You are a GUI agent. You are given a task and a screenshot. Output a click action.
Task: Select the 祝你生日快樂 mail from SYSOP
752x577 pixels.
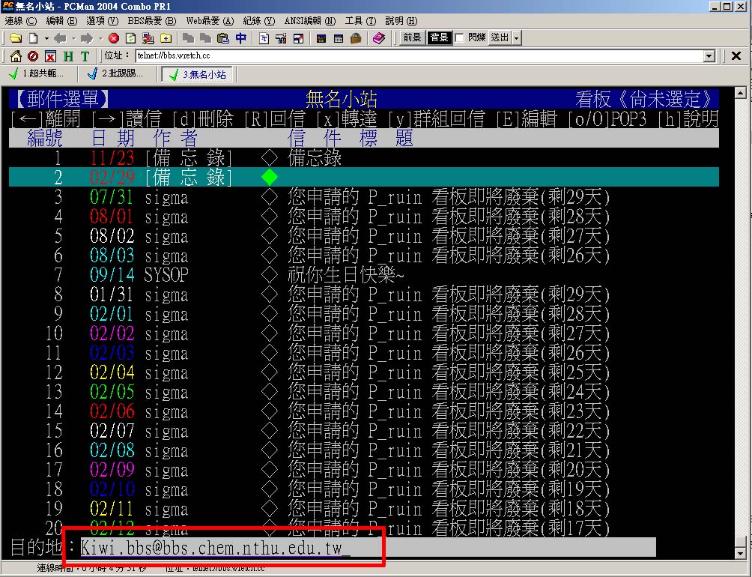point(345,275)
